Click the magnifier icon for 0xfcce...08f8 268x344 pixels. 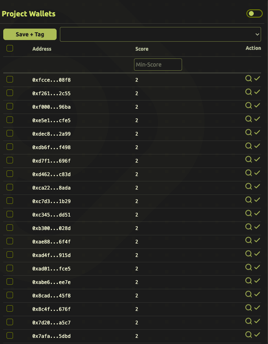tap(248, 79)
